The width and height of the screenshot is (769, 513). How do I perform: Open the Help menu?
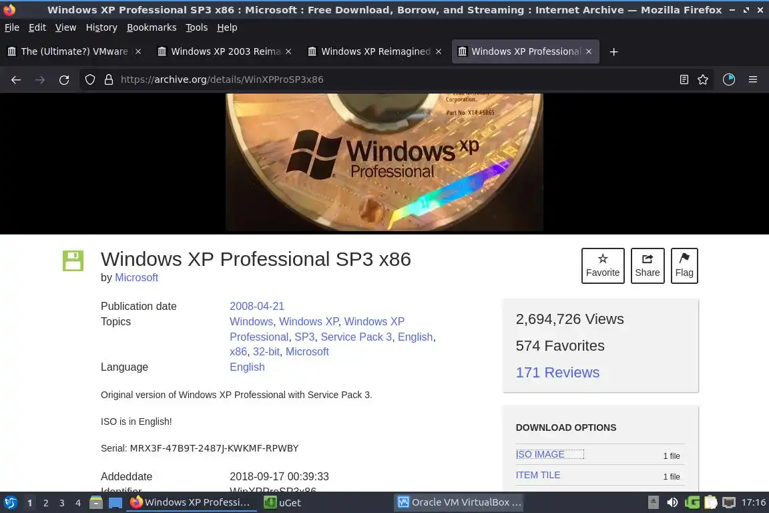(x=227, y=27)
